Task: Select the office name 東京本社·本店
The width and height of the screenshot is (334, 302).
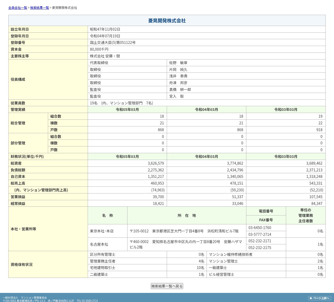Action: pos(102,231)
